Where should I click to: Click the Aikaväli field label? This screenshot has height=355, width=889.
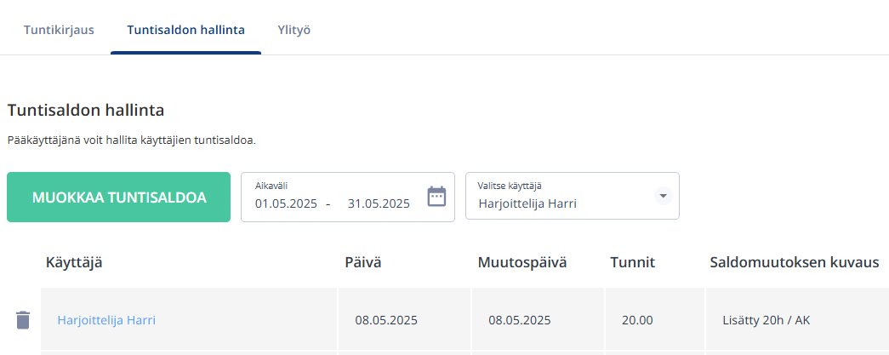coord(271,186)
